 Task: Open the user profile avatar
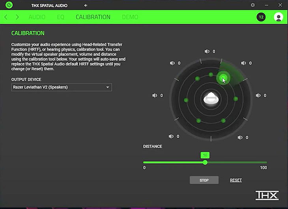[279, 17]
